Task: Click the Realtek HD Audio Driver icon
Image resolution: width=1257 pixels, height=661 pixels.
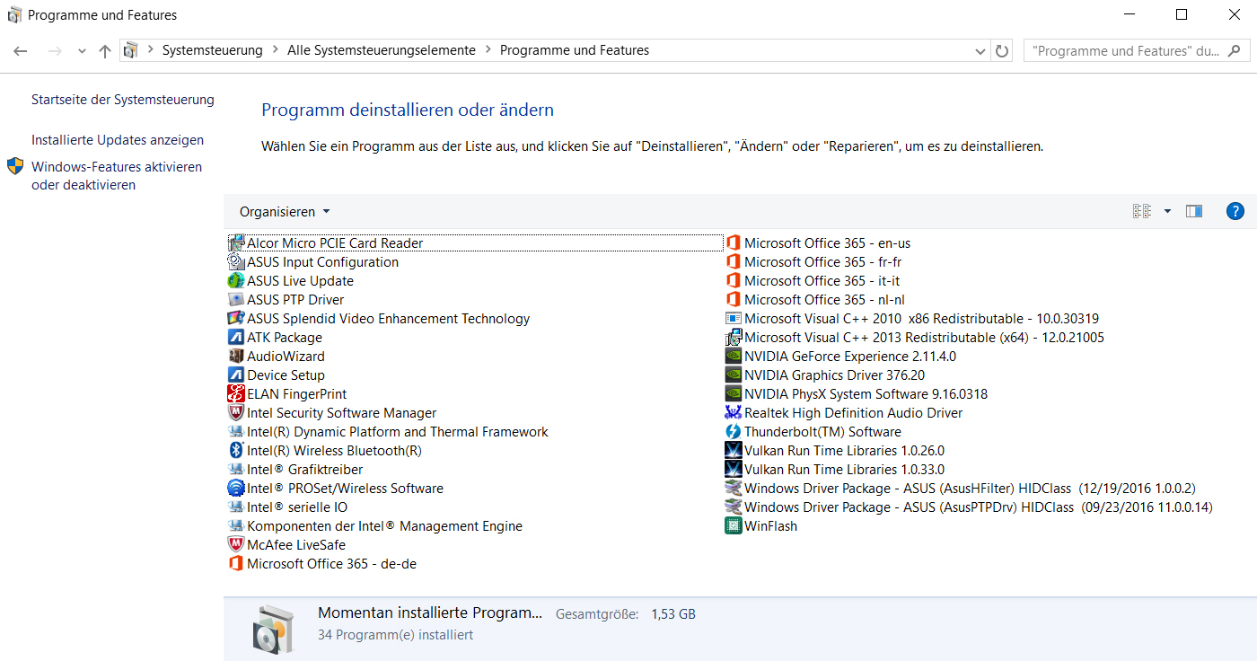Action: point(733,413)
